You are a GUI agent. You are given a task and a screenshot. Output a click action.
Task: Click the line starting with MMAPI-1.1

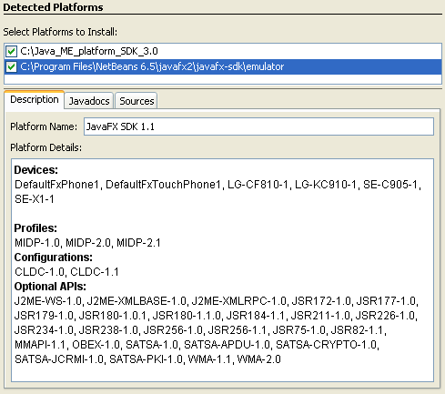(x=197, y=345)
